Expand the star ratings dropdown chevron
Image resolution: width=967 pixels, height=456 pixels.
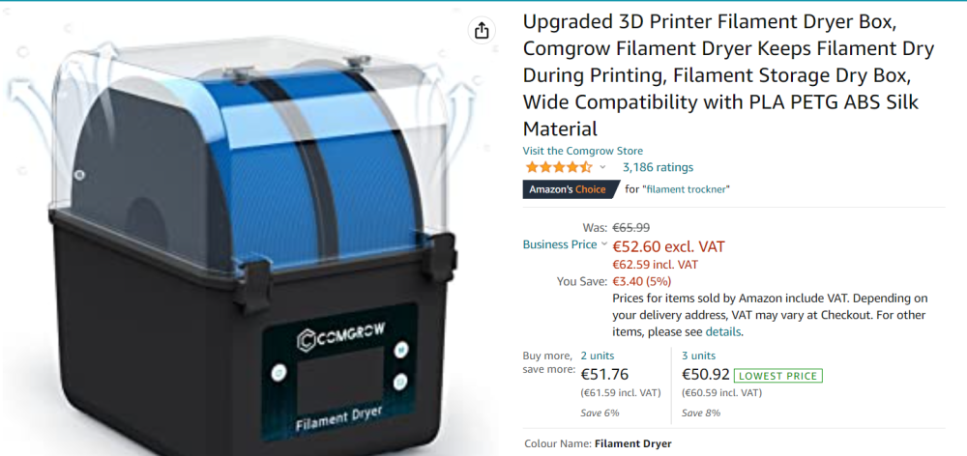point(602,167)
